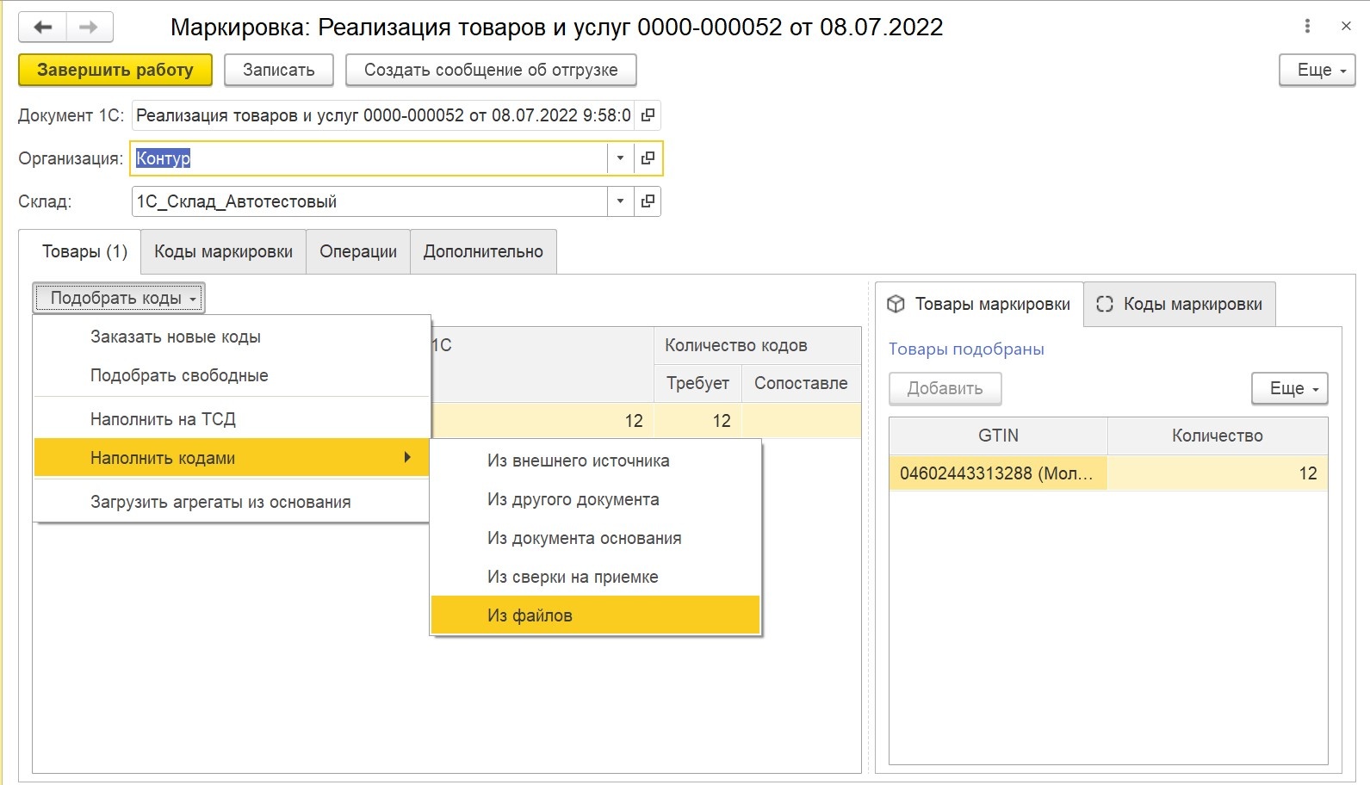Switch to the main Коды маркировки tab
Image resolution: width=1370 pixels, height=785 pixels.
(x=224, y=251)
